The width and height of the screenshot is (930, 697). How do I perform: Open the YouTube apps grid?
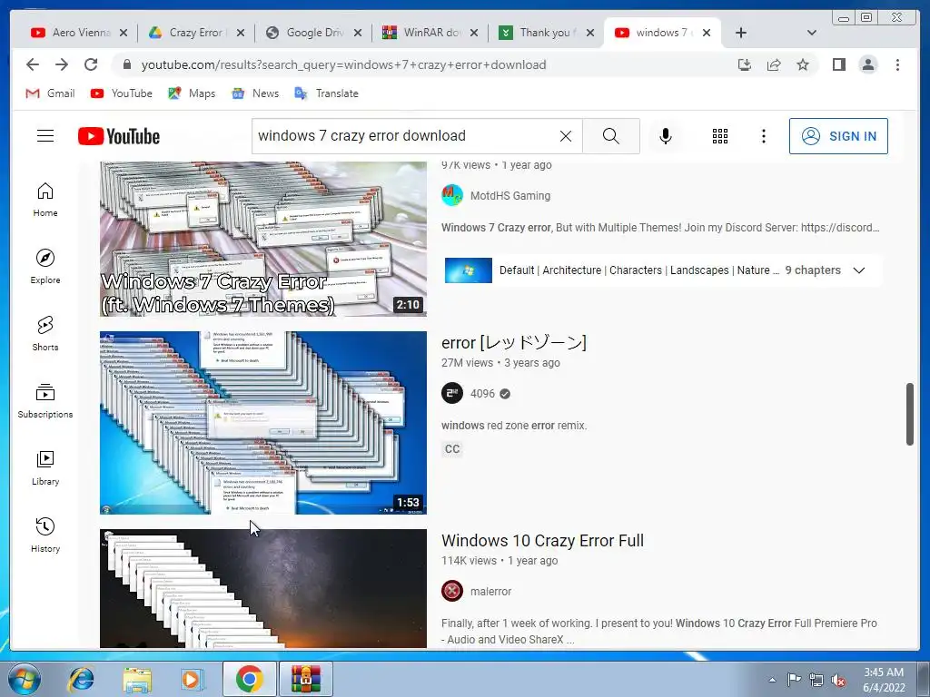[x=720, y=136]
